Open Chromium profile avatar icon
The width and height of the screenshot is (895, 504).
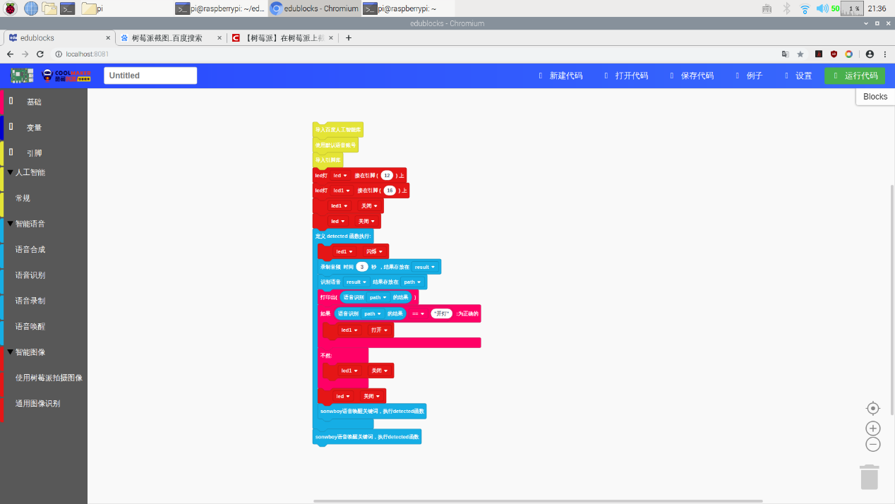tap(870, 54)
